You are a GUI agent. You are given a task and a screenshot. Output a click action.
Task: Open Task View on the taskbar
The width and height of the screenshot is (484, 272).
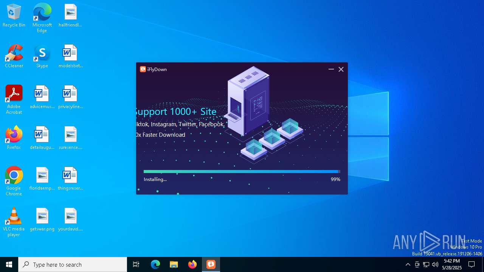point(136,264)
